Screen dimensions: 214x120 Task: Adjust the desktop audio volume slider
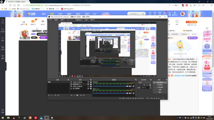[110, 86]
